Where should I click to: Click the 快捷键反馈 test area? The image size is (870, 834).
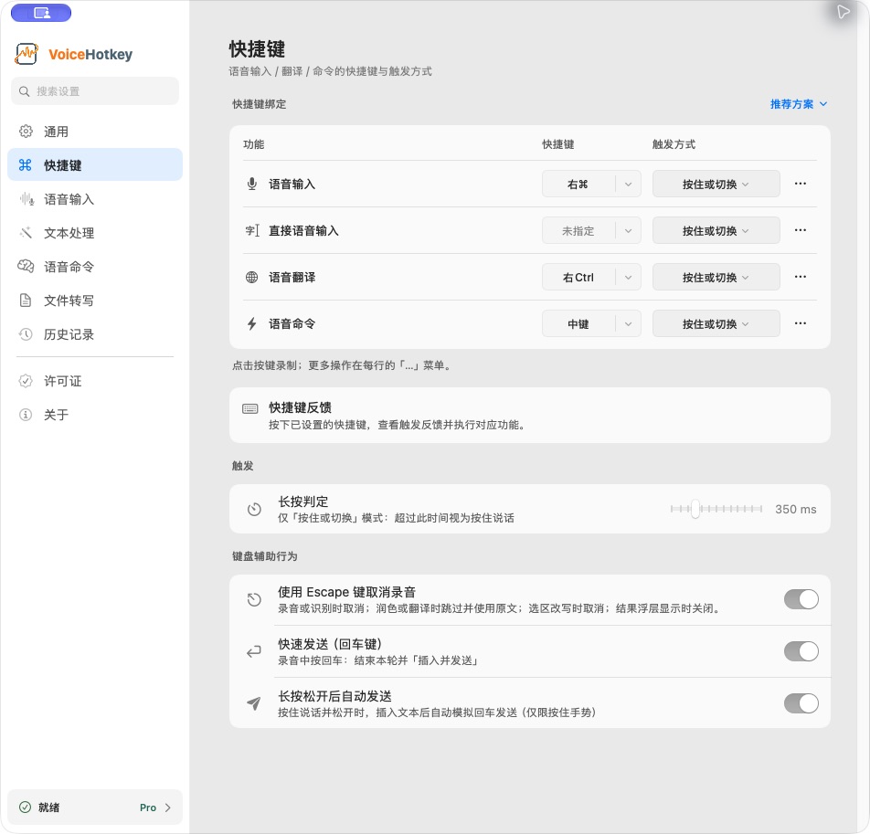pos(530,416)
